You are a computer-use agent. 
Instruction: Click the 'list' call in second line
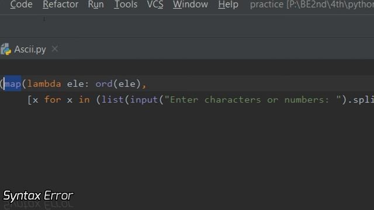[112, 100]
